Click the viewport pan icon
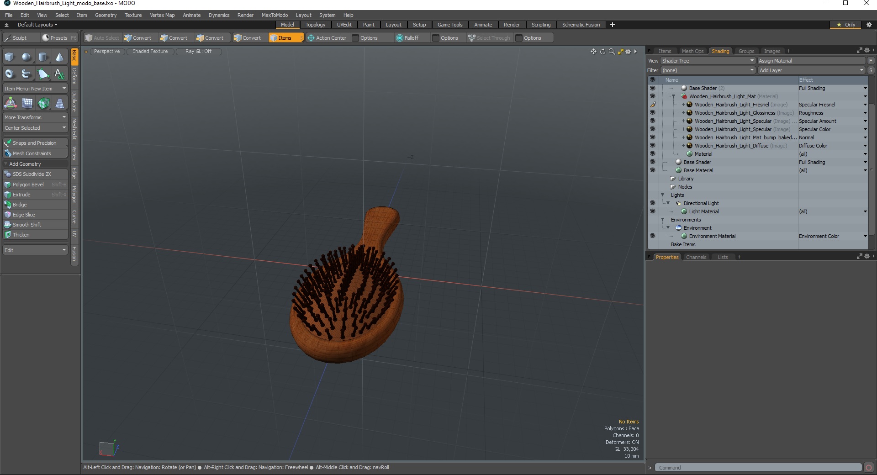This screenshot has height=475, width=877. (593, 52)
